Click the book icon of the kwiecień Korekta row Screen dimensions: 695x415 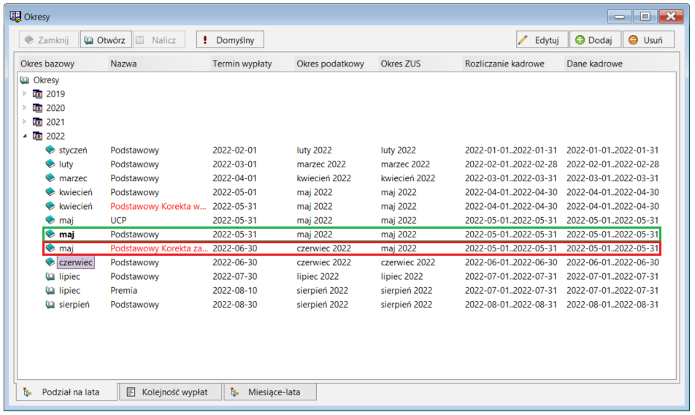point(50,206)
